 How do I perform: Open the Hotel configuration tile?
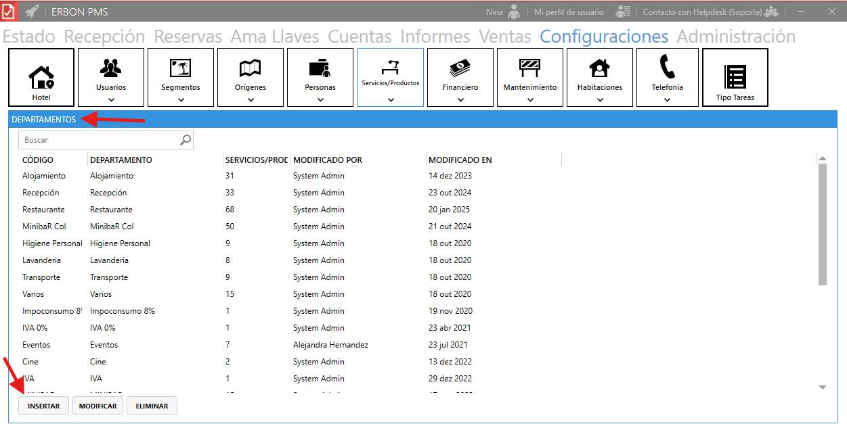(x=41, y=77)
